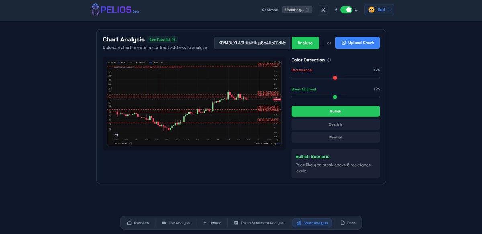Image resolution: width=482 pixels, height=234 pixels.
Task: Click the 'Color Detection' heading
Action: click(308, 60)
